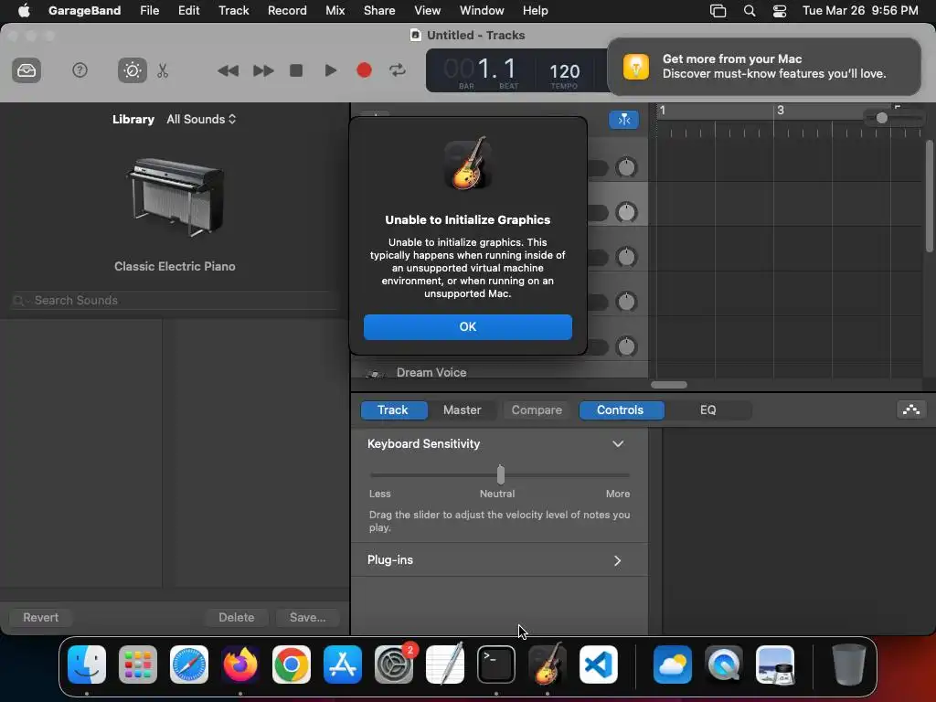Open the Editors scissors button
The image size is (936, 702).
tap(163, 70)
